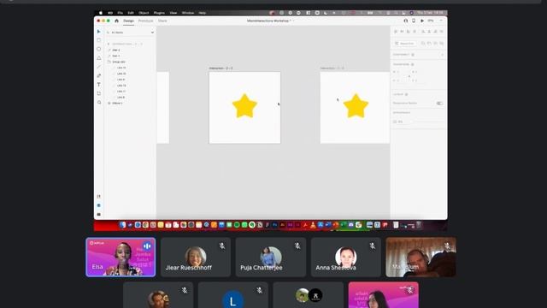The height and width of the screenshot is (308, 547).
Task: Open Photoshop from the shared dock
Action: (x=275, y=225)
